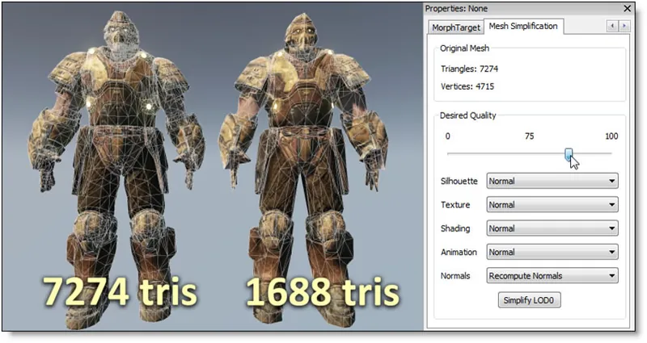Switch to the MorphTarget tab
Screen dimensions: 647x343
(455, 27)
